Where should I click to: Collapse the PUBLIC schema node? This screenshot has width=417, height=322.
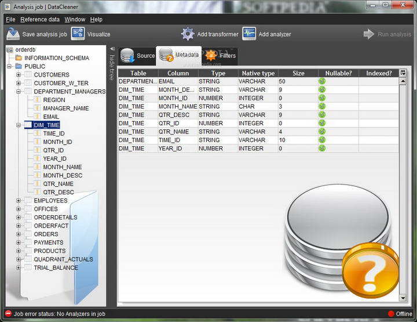point(9,66)
